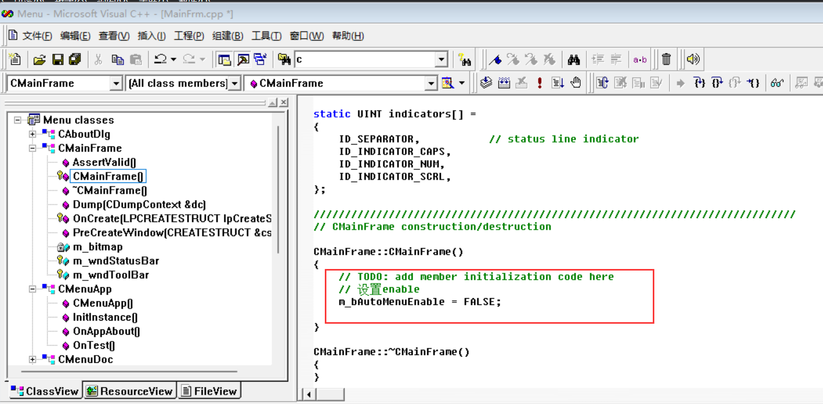Screen dimensions: 823x404
Task: Toggle whitespace display a·b icon
Action: pos(640,59)
